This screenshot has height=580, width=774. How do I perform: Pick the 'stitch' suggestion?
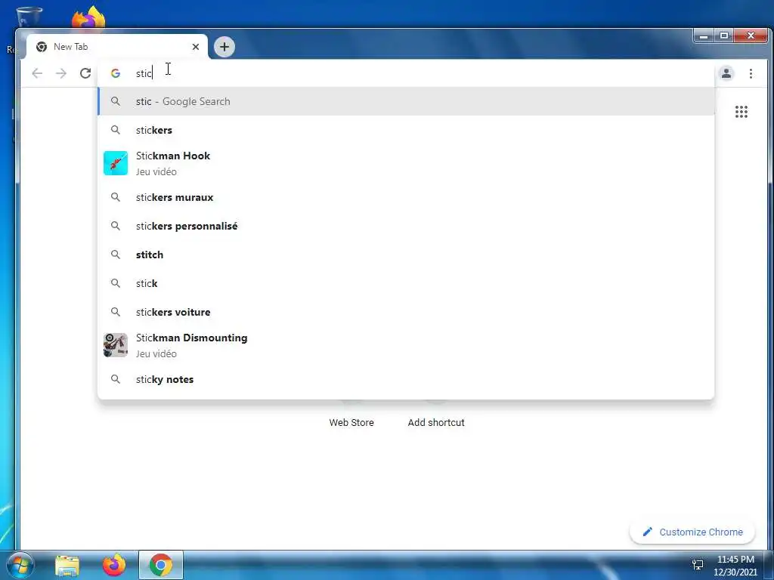[x=406, y=255]
